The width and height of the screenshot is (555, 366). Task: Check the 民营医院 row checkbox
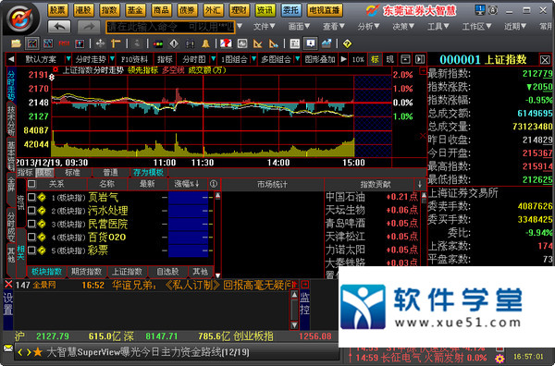[x=31, y=224]
